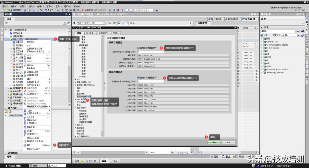Expand the OPC UA node in properties tree
The image size is (309, 168).
click(76, 125)
